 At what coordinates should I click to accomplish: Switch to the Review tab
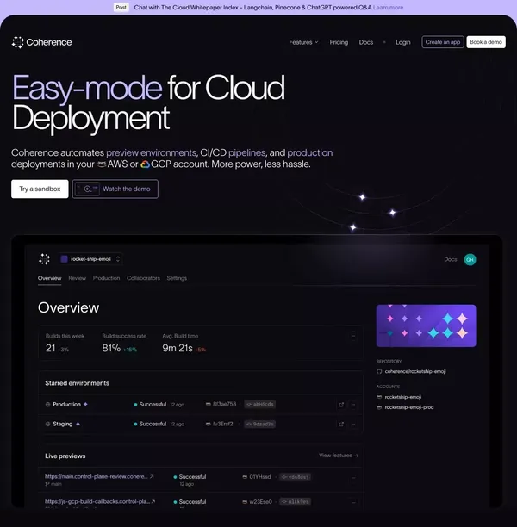tap(77, 278)
